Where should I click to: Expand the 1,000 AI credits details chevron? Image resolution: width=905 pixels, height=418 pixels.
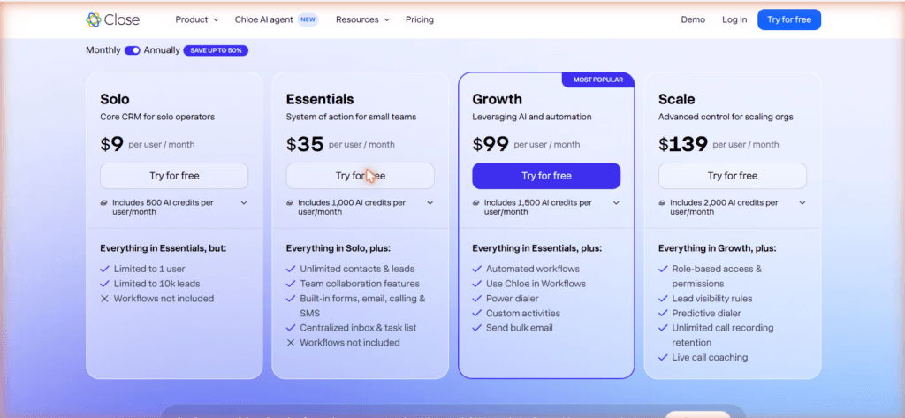(x=430, y=203)
